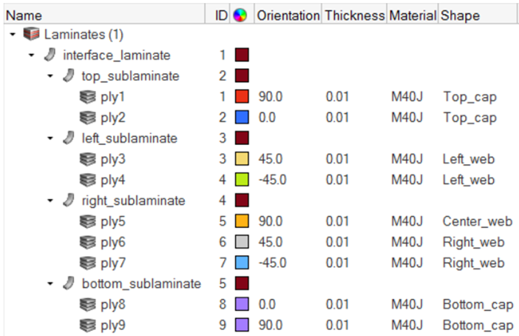
Task: Click ply5 shape Center_web
Action: pyautogui.click(x=478, y=221)
